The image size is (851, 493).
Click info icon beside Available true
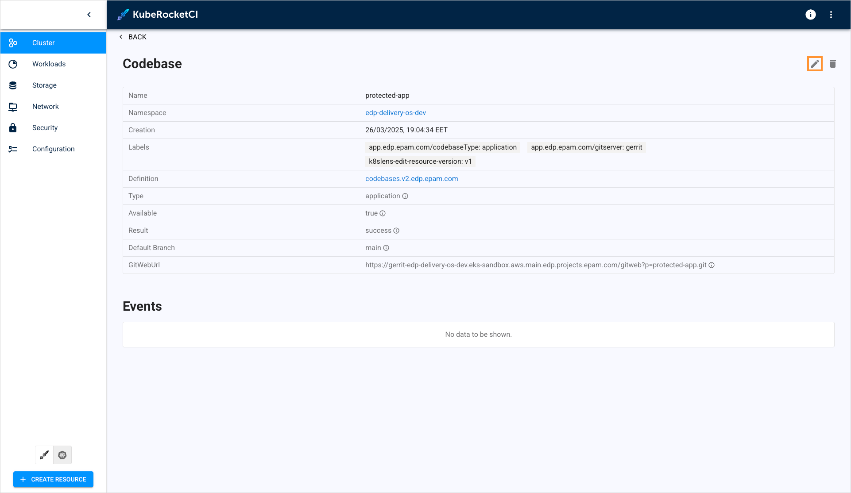pyautogui.click(x=383, y=213)
